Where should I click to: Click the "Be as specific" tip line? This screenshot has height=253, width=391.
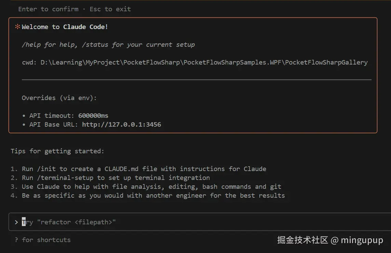pyautogui.click(x=153, y=196)
